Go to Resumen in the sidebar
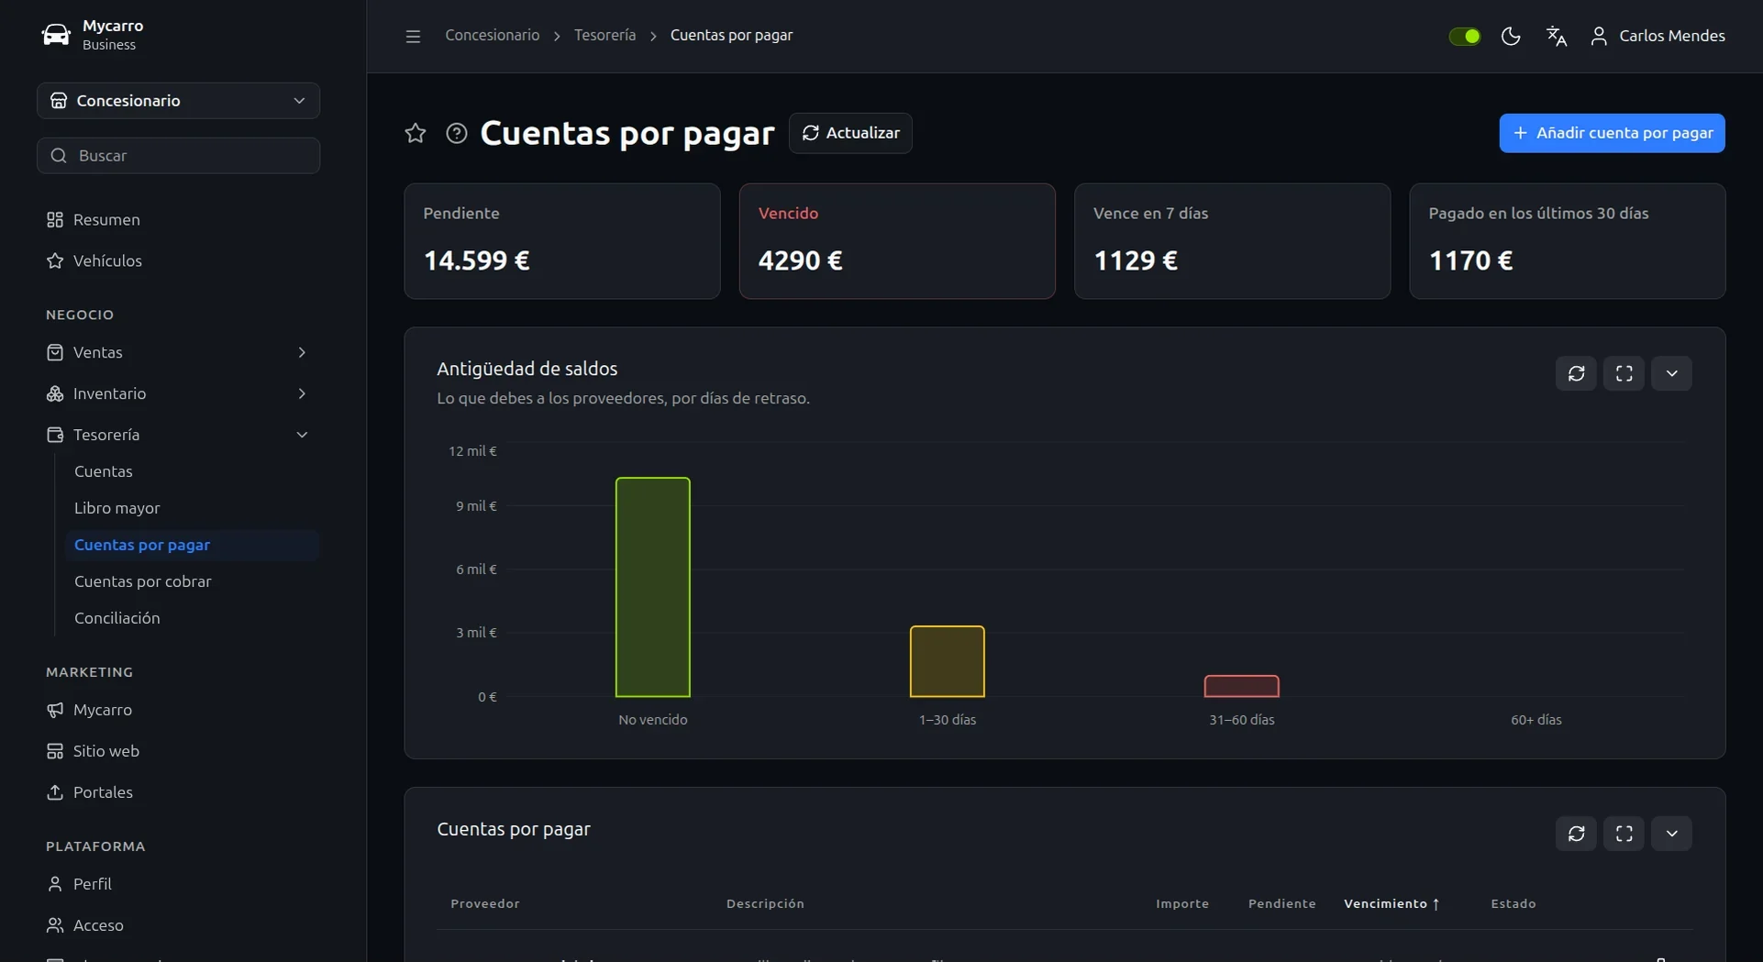Viewport: 1763px width, 962px height. [178, 220]
